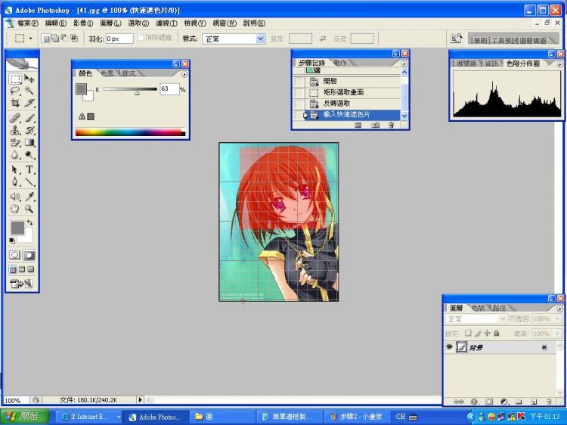Select the Rectangular Marquee tool
This screenshot has width=567, height=425.
point(15,79)
